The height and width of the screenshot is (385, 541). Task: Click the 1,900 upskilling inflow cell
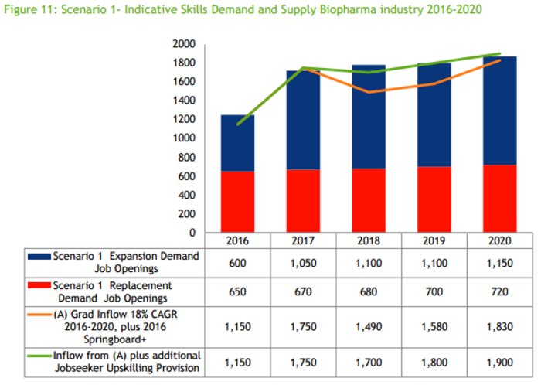499,363
